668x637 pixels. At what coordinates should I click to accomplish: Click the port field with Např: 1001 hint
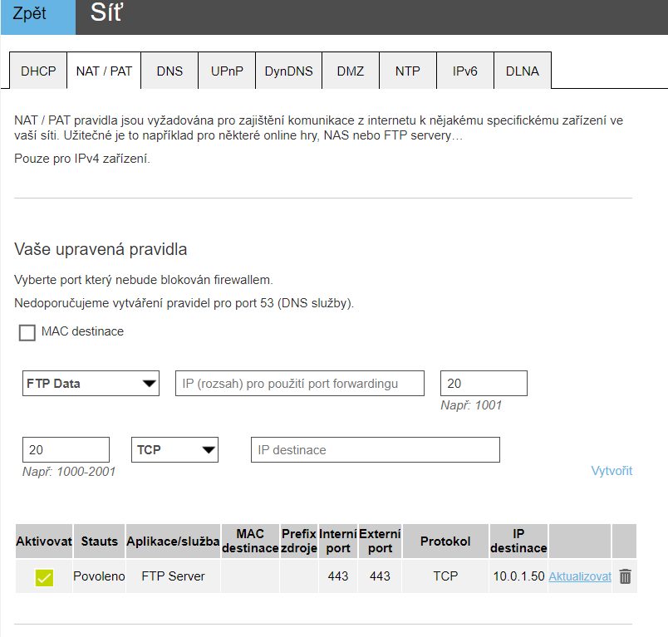pyautogui.click(x=484, y=384)
